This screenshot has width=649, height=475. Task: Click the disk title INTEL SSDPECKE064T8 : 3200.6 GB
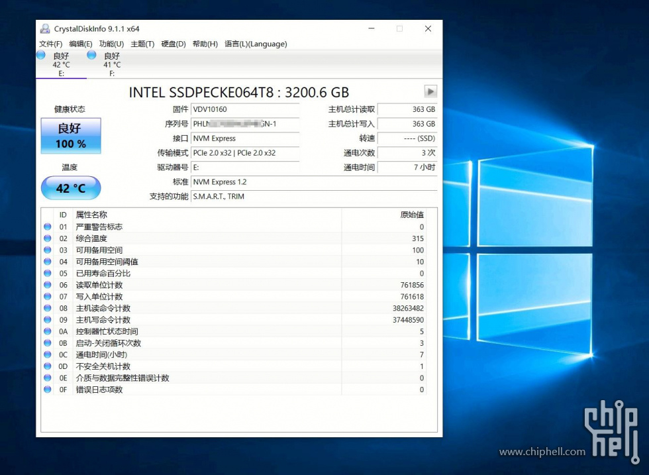[239, 92]
